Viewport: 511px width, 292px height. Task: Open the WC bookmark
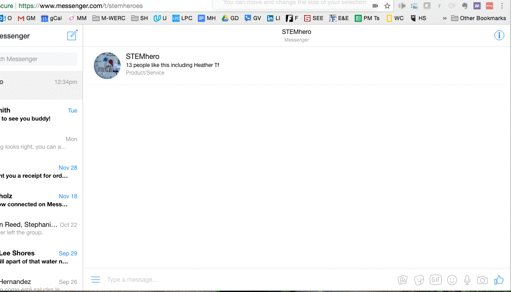(x=395, y=18)
